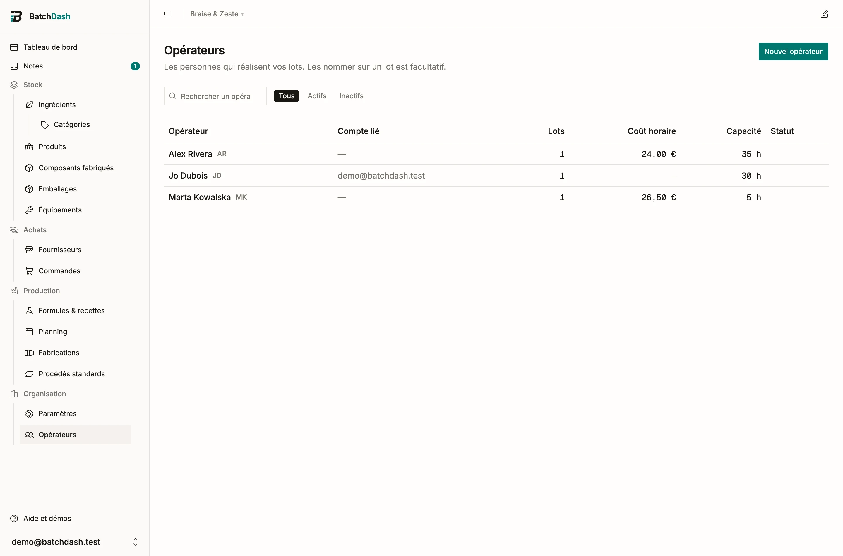Filter operators by Actifs

[x=317, y=96]
